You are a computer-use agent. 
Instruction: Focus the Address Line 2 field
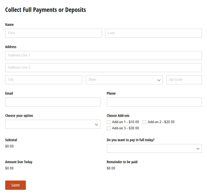point(103,67)
